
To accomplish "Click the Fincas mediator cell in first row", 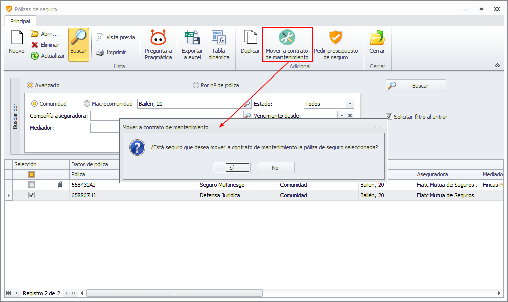I will point(492,185).
